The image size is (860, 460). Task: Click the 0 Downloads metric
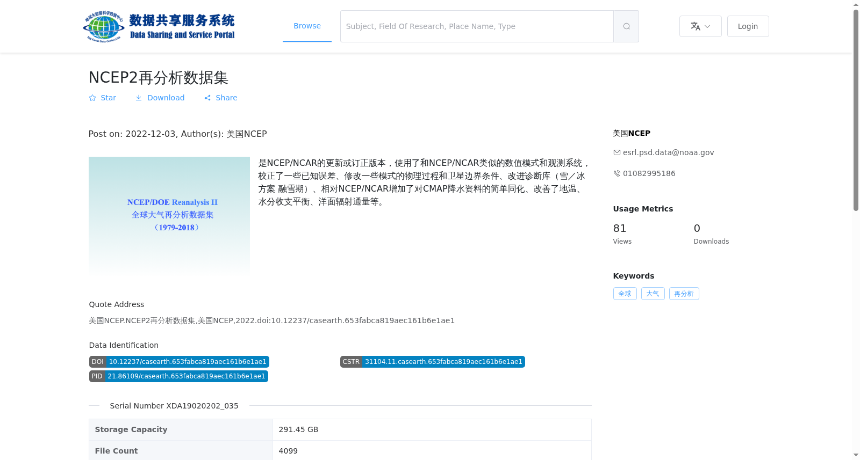711,234
